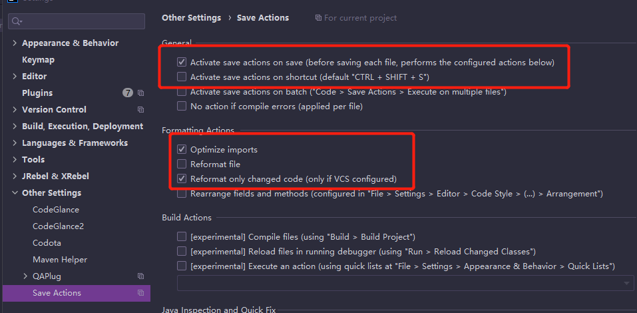Screen dimensions: 637x313
Task: Open the Keymap settings page
Action: coord(38,60)
